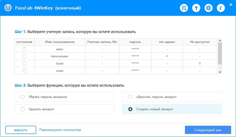Click the username cell 'adam'
Viewport: 236px width, 137px height.
60,49
